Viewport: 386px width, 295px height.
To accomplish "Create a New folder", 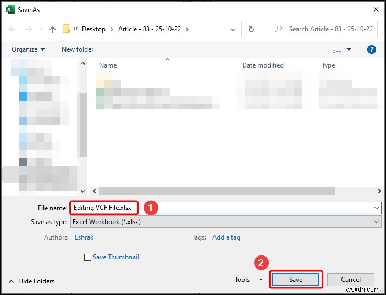I will pos(78,49).
